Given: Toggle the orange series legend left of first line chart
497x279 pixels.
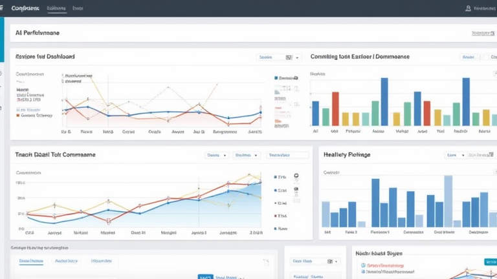Looking at the screenshot, I should [34, 116].
